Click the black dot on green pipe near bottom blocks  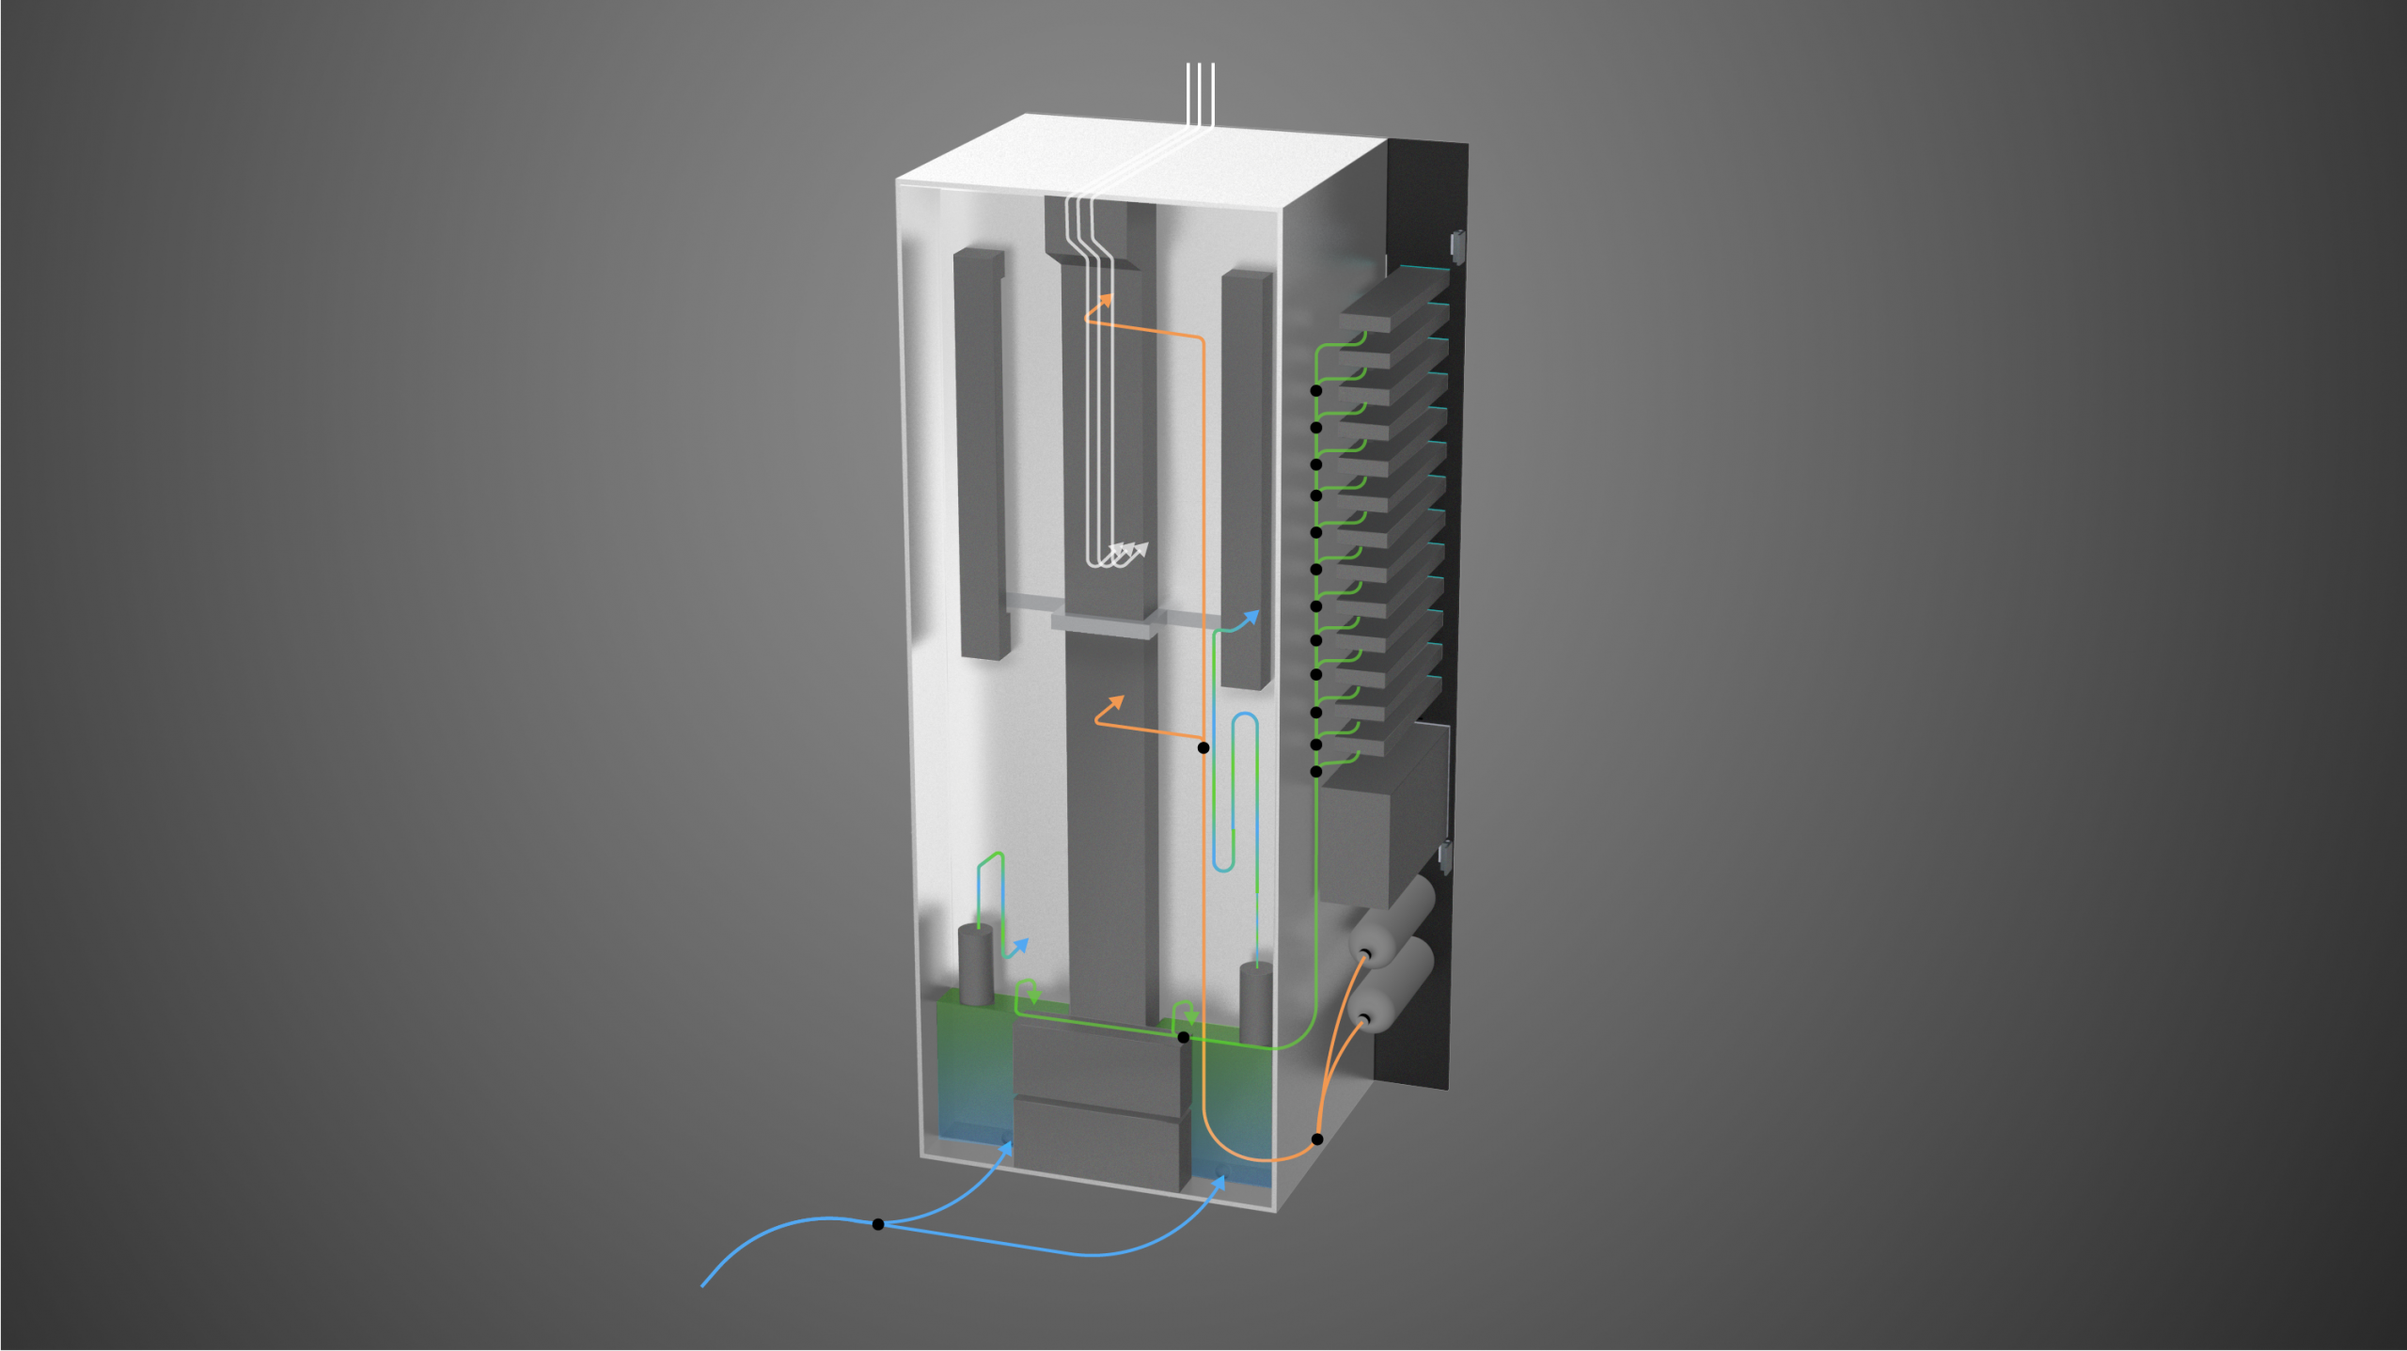1184,1037
